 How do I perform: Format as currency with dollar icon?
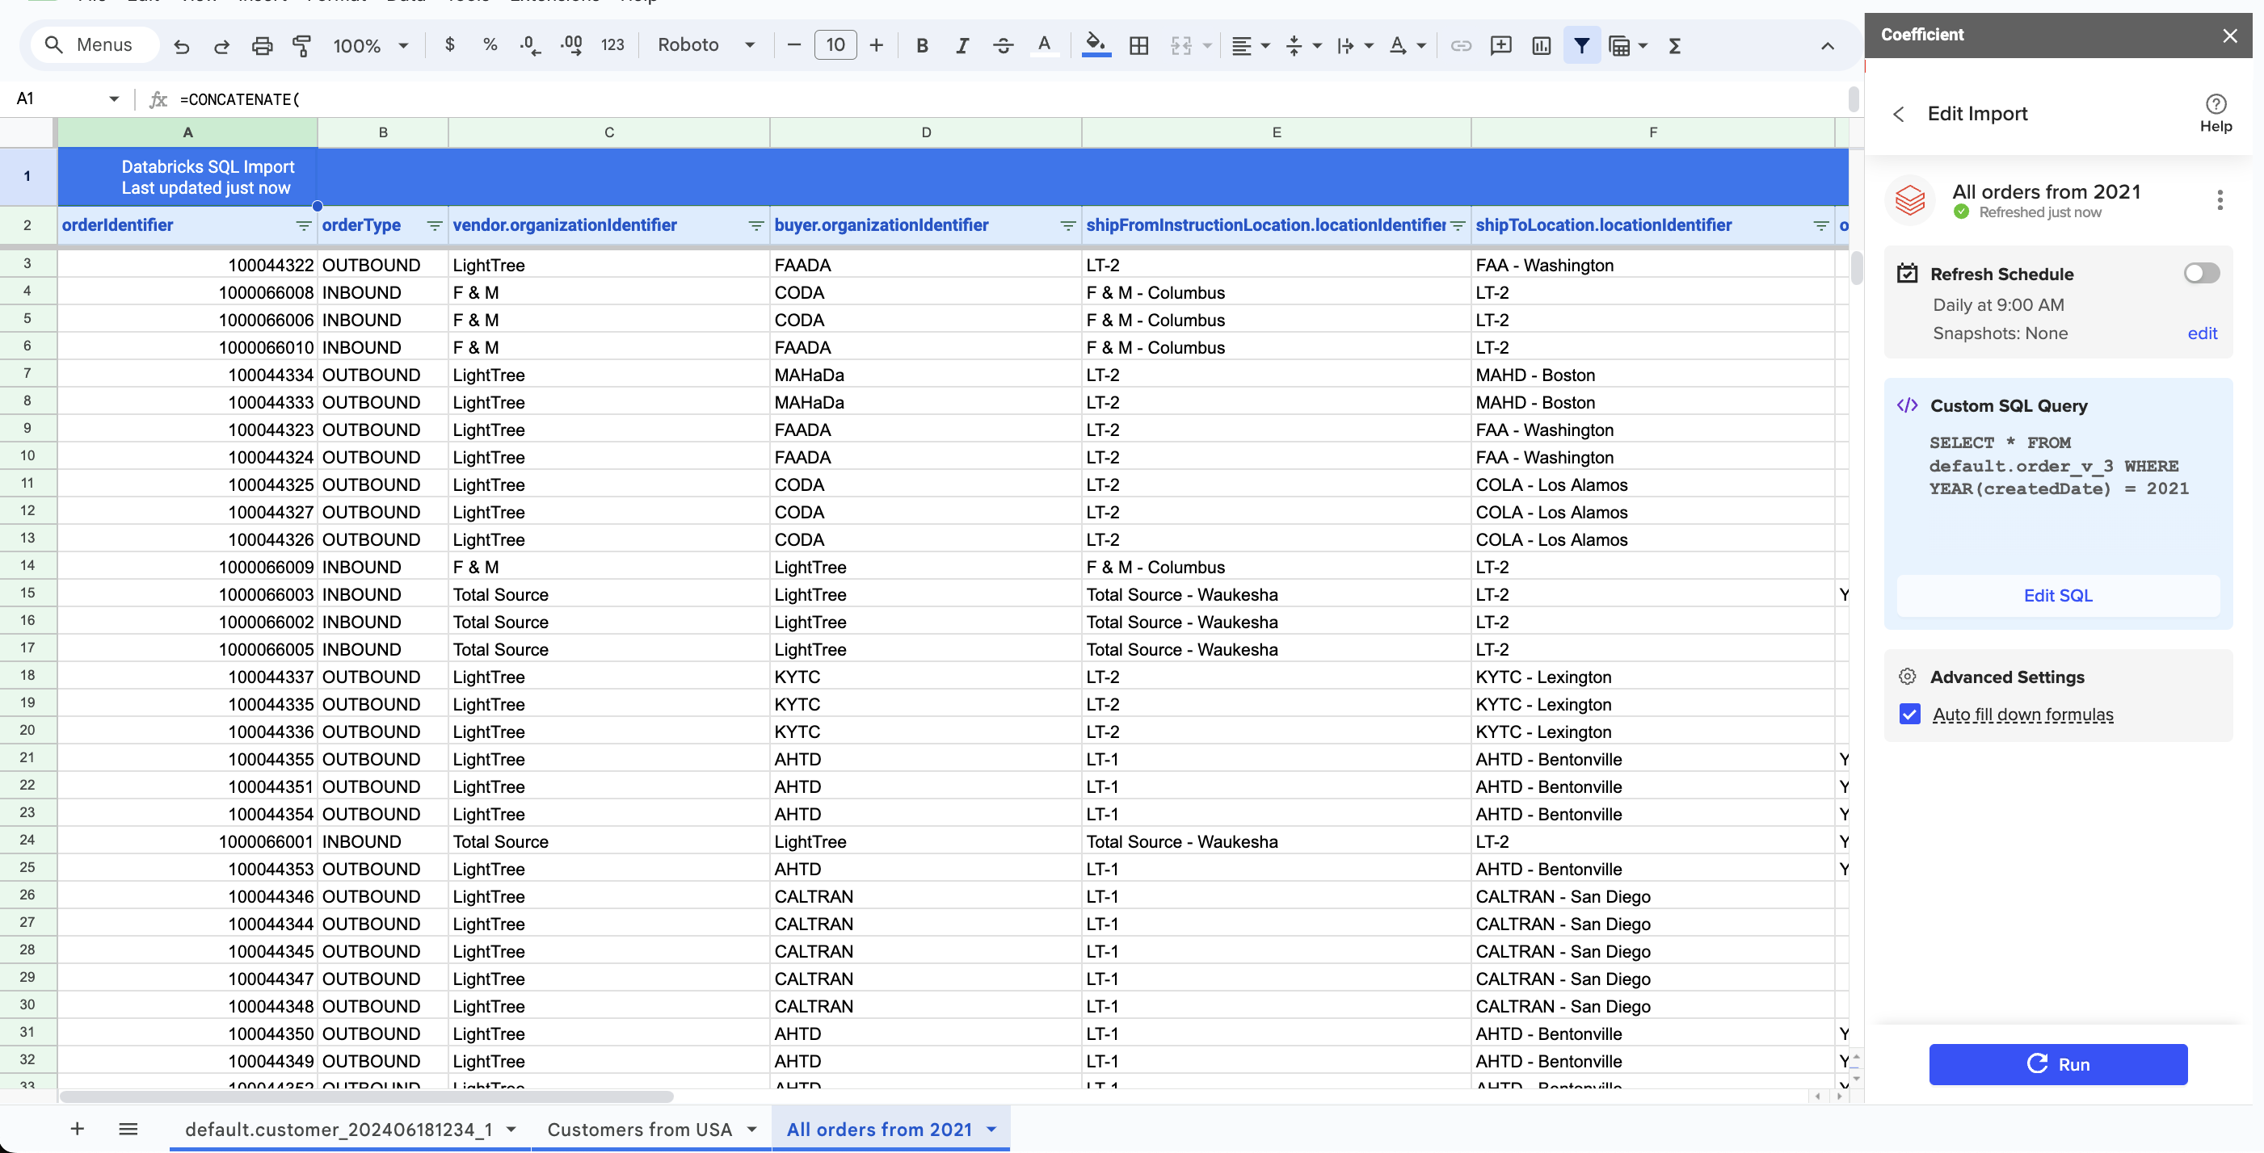(450, 44)
